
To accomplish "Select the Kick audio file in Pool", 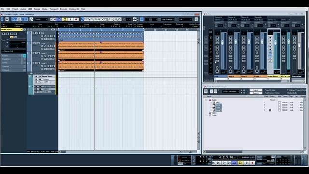I will [218, 102].
